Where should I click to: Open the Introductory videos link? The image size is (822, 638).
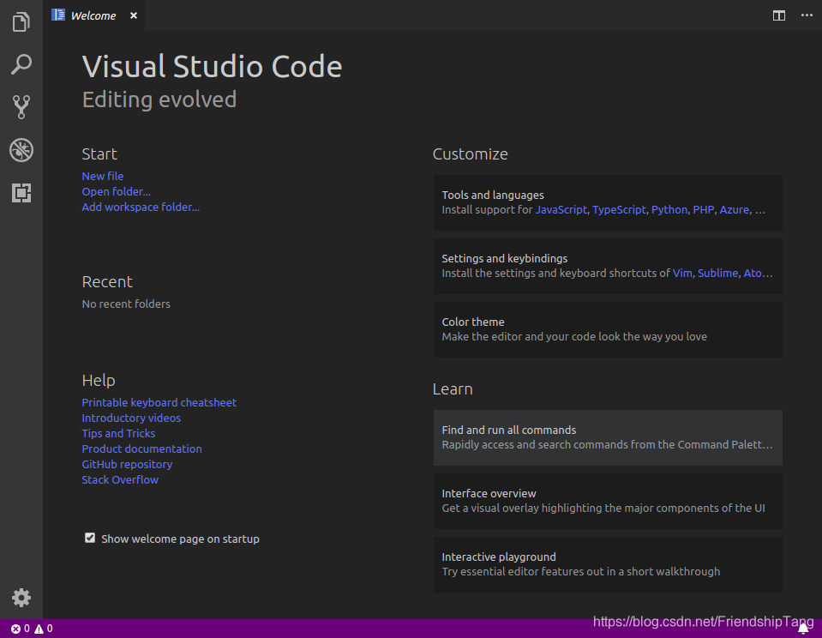[131, 418]
